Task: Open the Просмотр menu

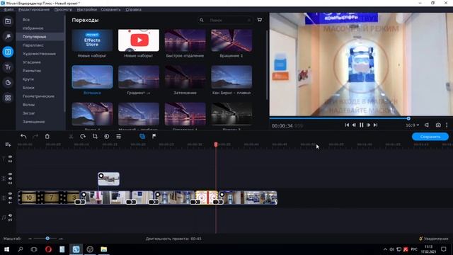Action: (x=63, y=9)
